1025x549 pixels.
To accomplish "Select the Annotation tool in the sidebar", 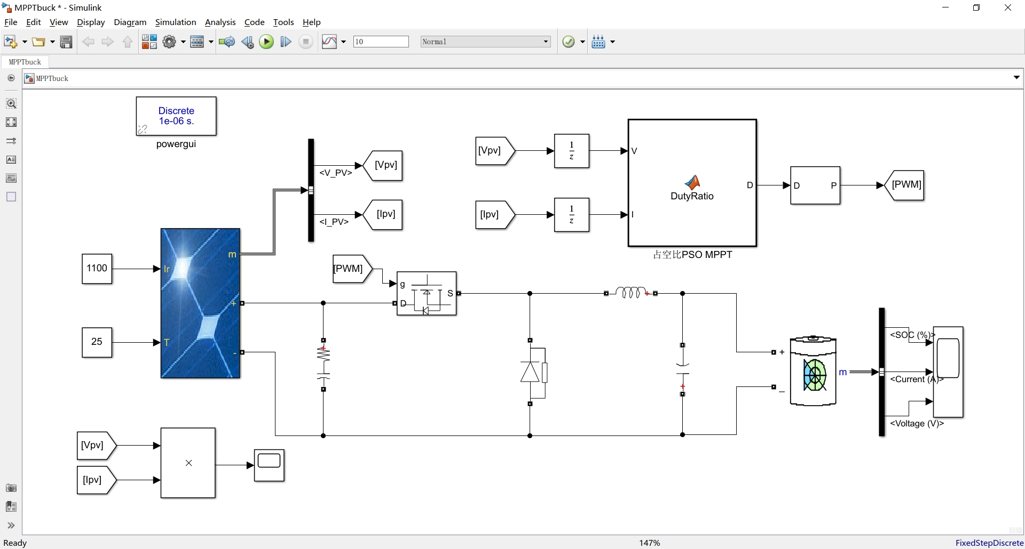I will point(11,159).
